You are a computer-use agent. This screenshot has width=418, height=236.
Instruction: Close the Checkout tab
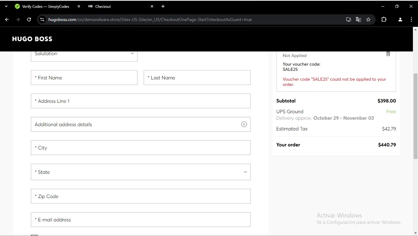click(152, 6)
